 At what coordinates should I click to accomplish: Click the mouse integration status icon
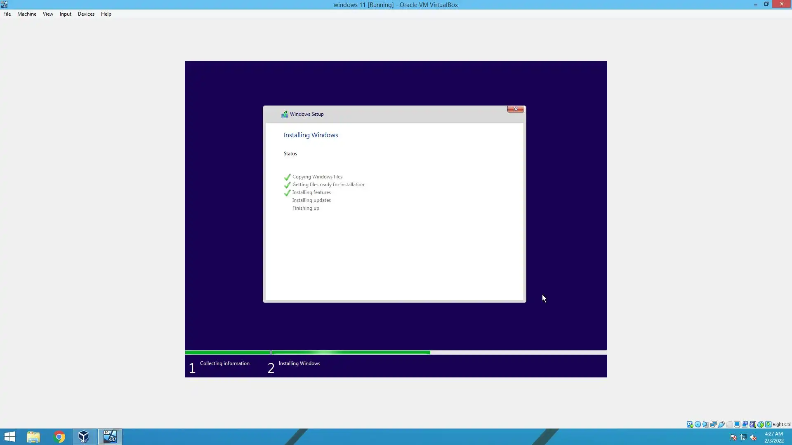(x=760, y=424)
